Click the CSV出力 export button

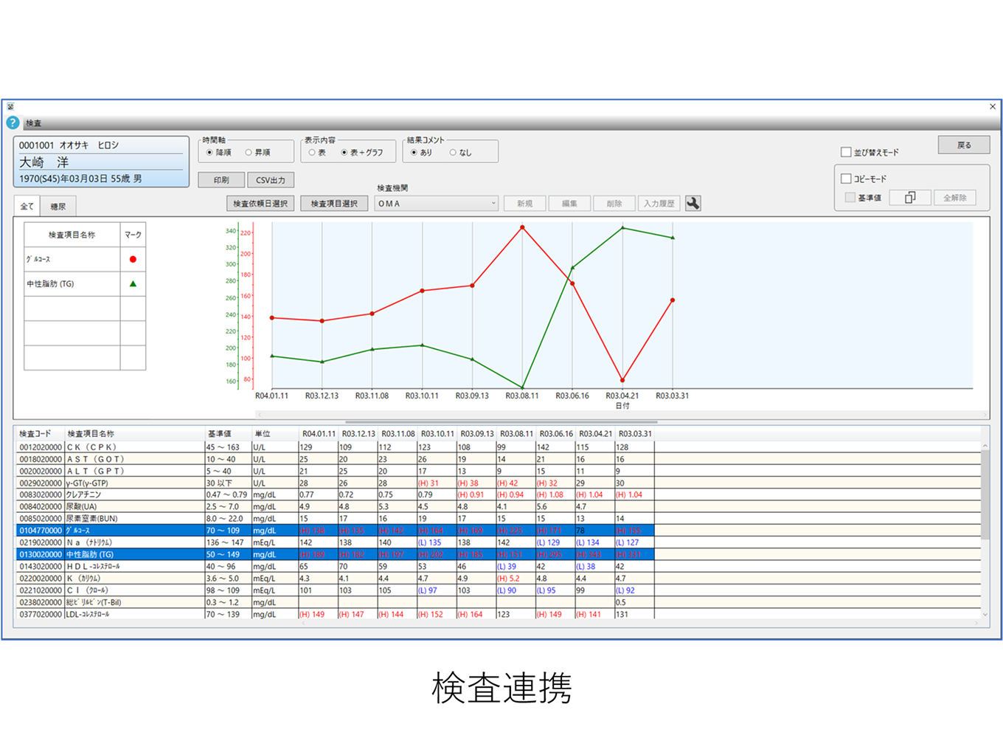(x=270, y=179)
